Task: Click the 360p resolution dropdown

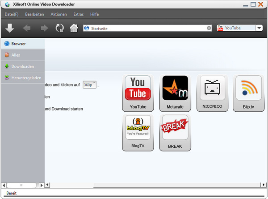Action: (90, 85)
